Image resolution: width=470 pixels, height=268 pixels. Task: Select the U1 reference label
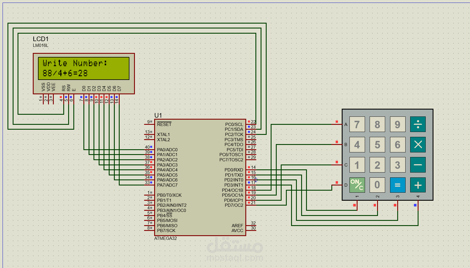(158, 115)
